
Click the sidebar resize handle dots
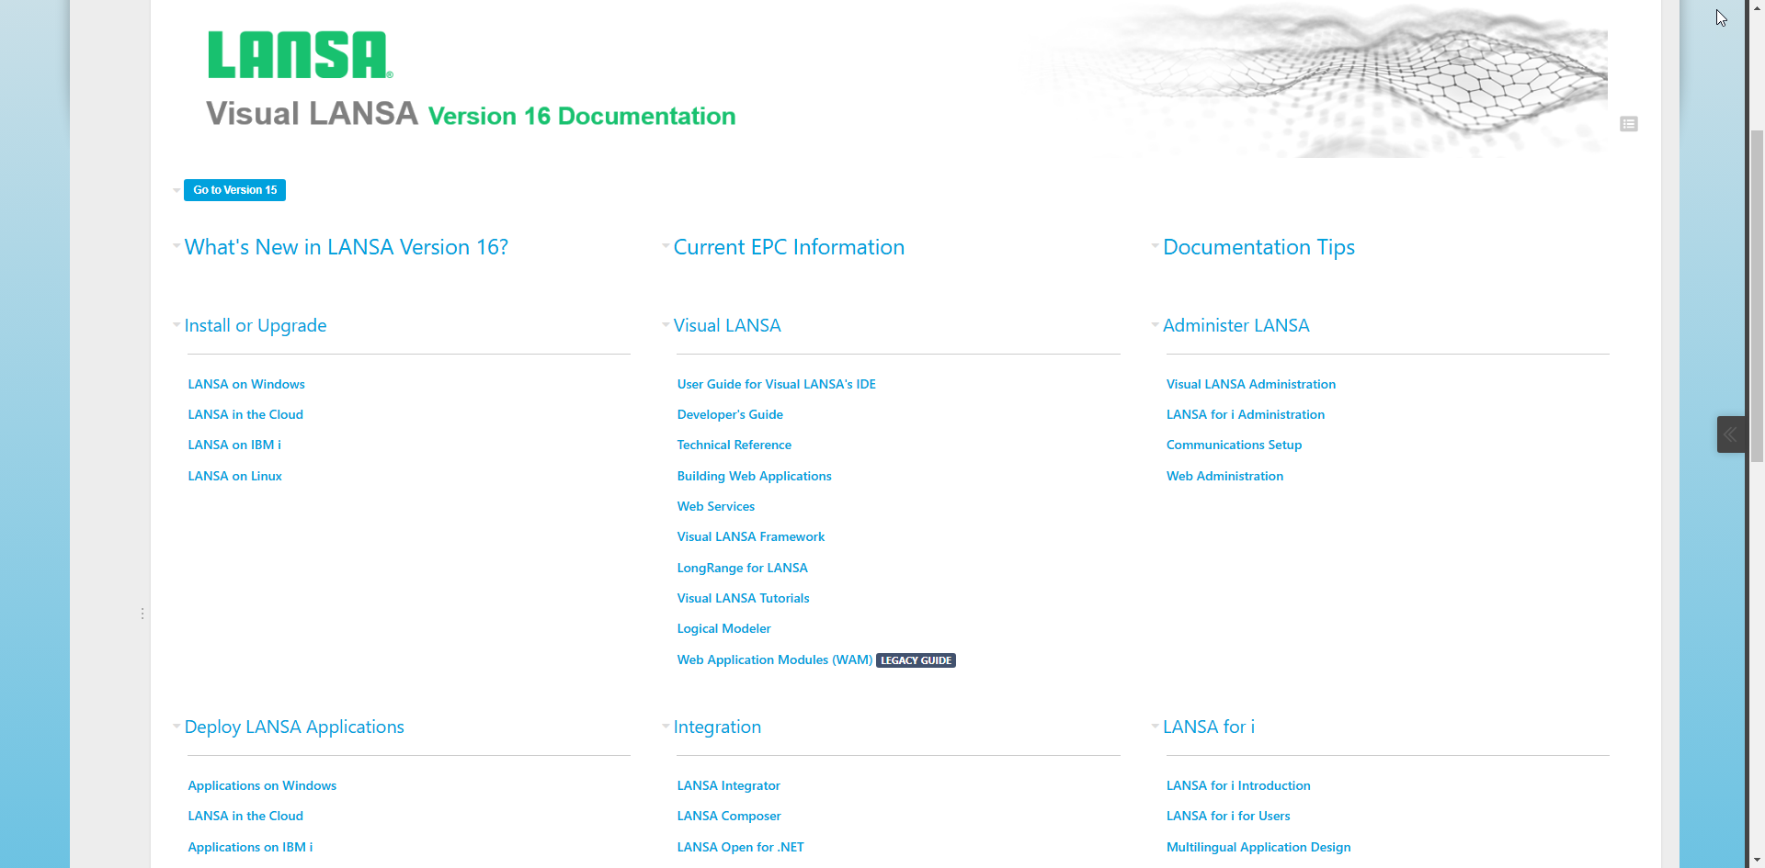coord(142,614)
